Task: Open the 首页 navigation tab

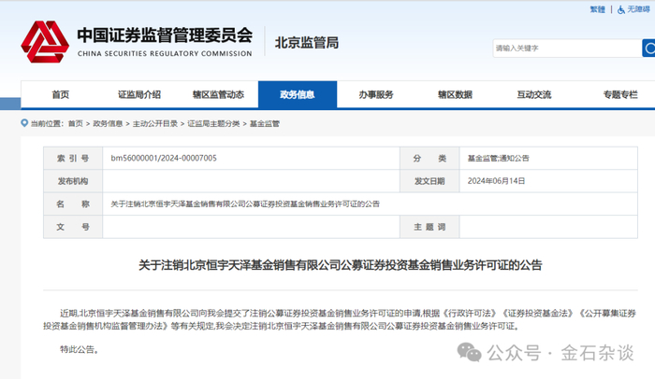Action: [x=60, y=94]
